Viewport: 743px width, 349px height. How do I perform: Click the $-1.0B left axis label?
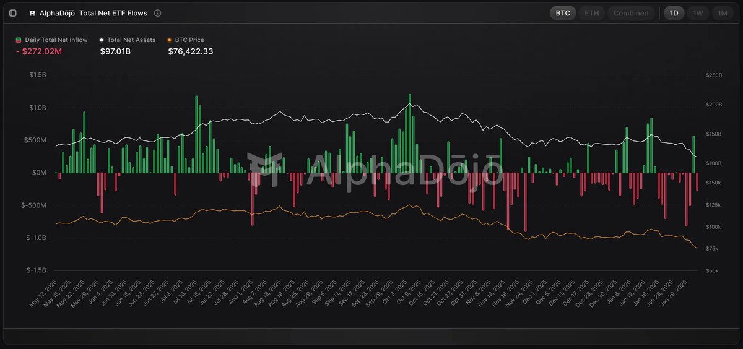[x=37, y=238]
